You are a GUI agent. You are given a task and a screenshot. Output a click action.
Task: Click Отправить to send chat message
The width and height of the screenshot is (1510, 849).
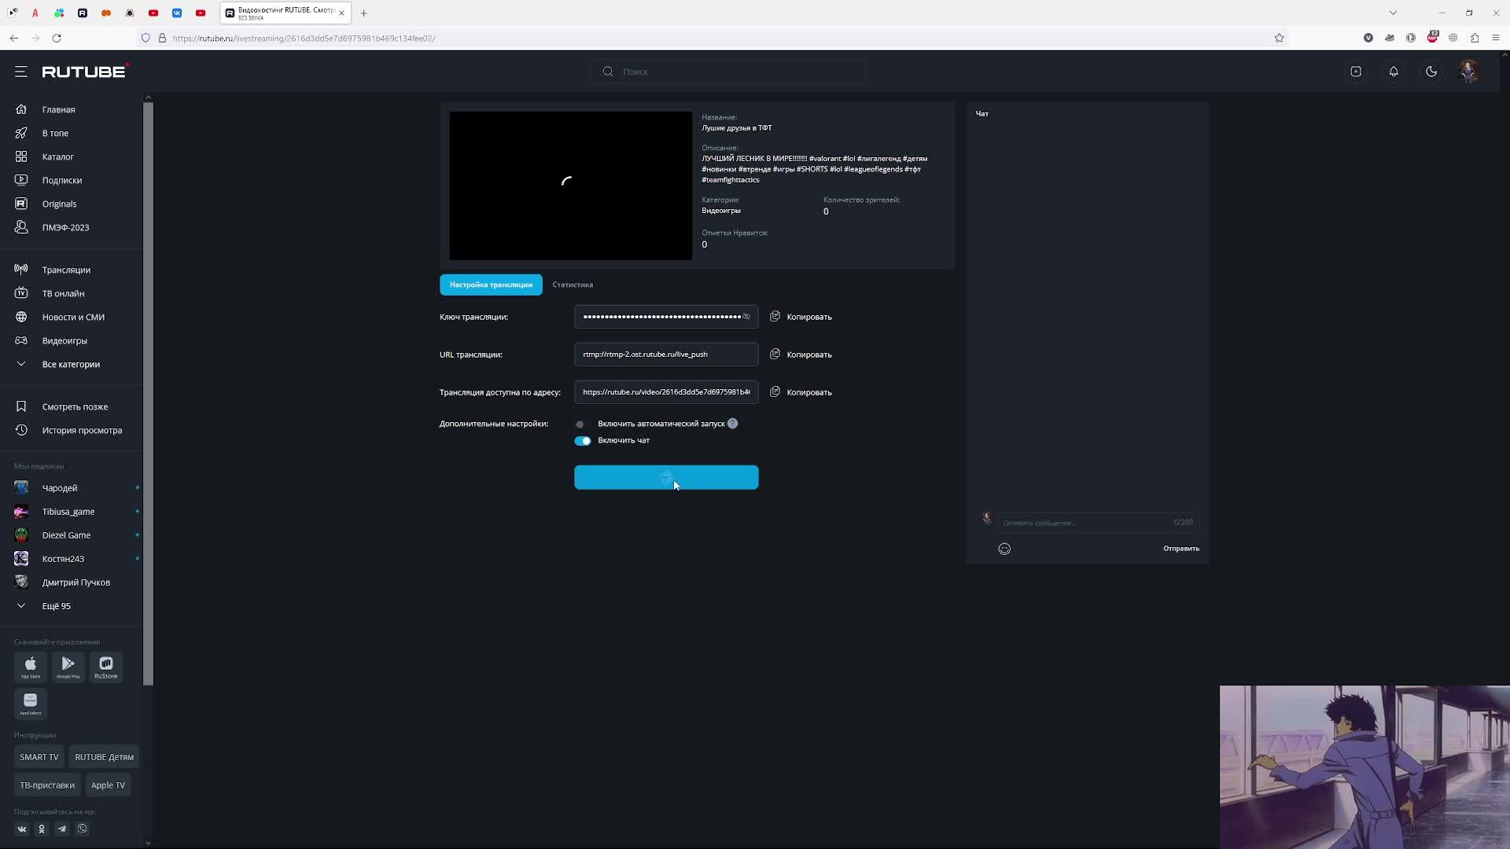pyautogui.click(x=1180, y=549)
